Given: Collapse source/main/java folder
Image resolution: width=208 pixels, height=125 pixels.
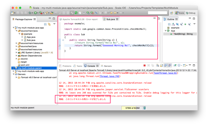Looking at the screenshot, I should coord(16,31).
